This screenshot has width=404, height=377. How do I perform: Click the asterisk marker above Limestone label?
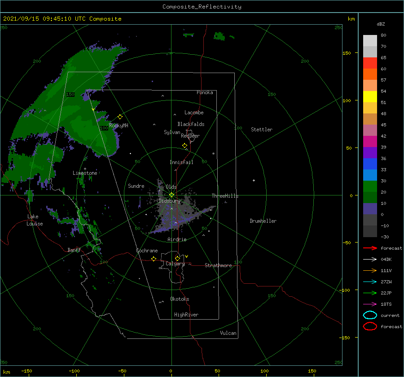tap(85, 169)
